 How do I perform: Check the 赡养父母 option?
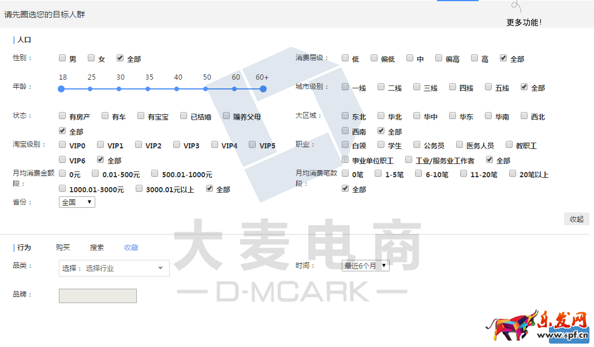click(x=226, y=115)
